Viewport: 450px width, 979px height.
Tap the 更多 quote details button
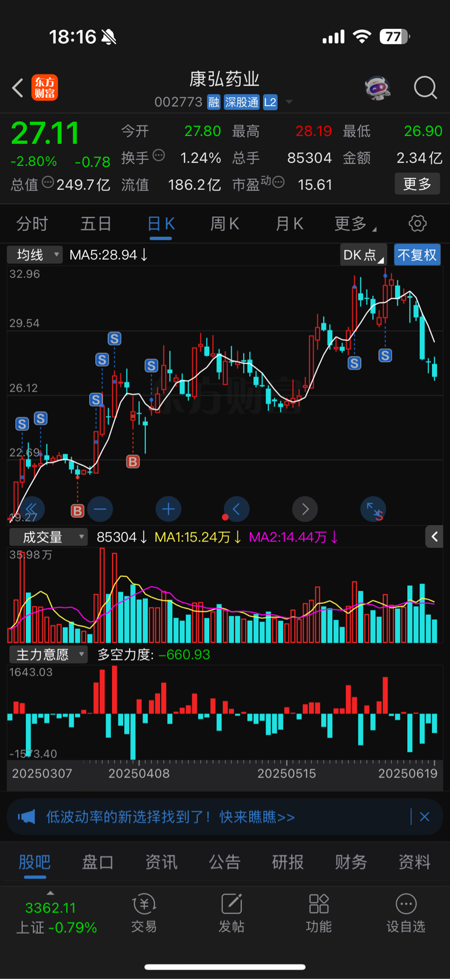point(417,184)
